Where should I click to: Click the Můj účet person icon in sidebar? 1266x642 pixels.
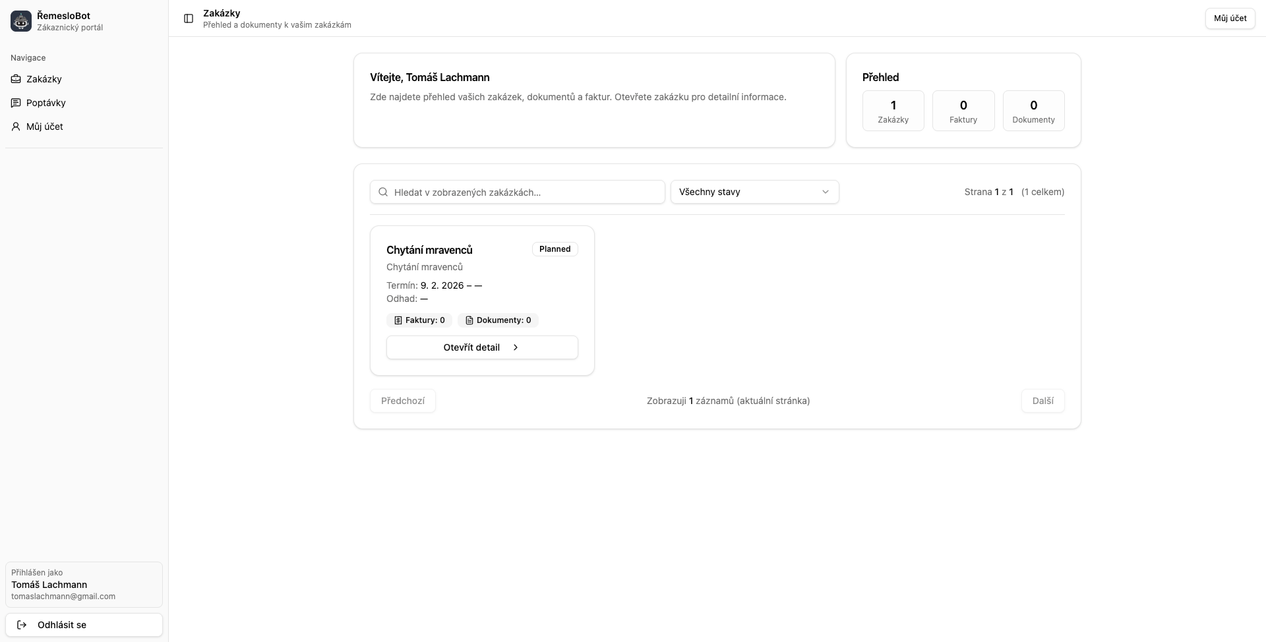coord(16,127)
